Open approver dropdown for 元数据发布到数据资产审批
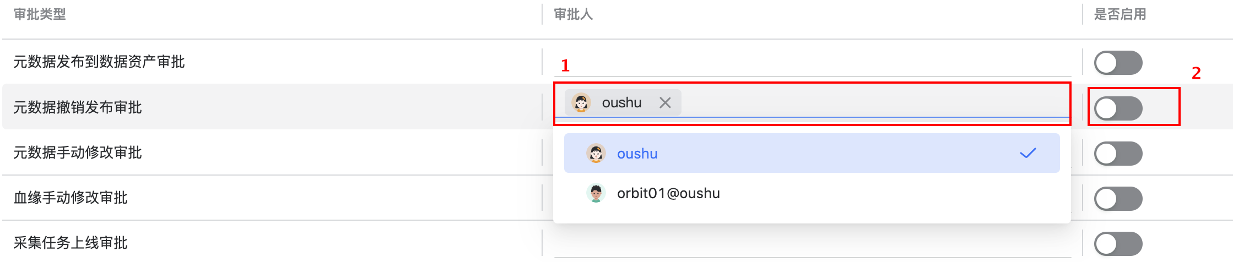This screenshot has width=1233, height=262. click(813, 62)
